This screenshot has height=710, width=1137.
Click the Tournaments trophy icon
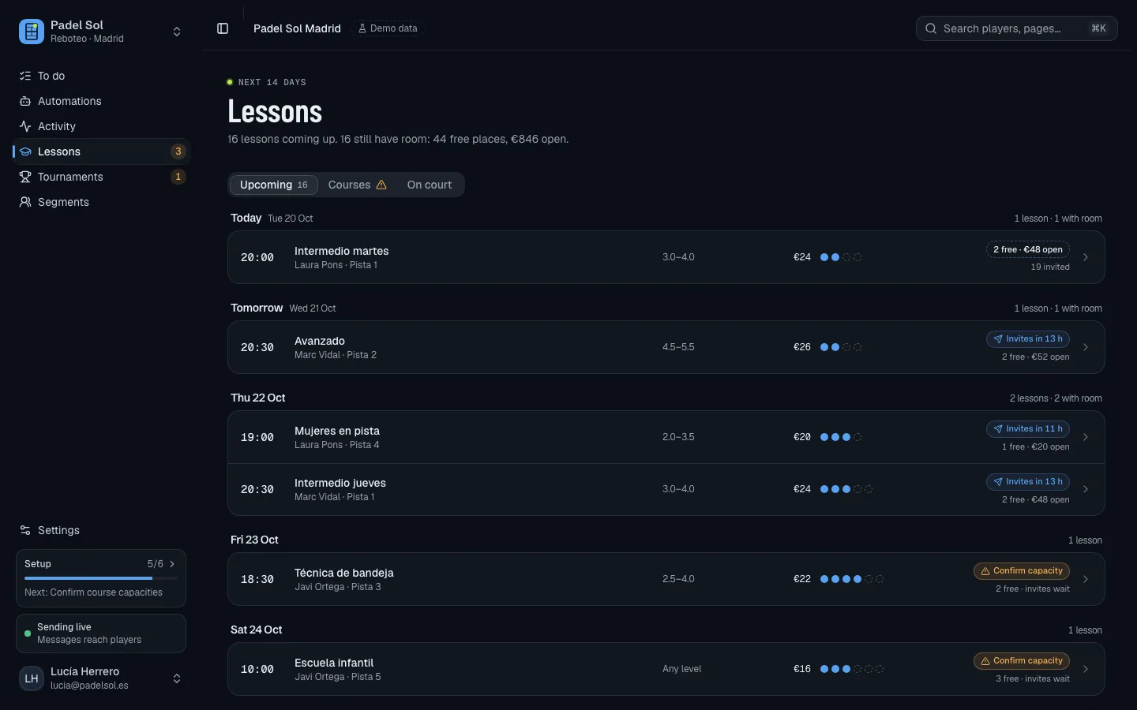tap(25, 177)
